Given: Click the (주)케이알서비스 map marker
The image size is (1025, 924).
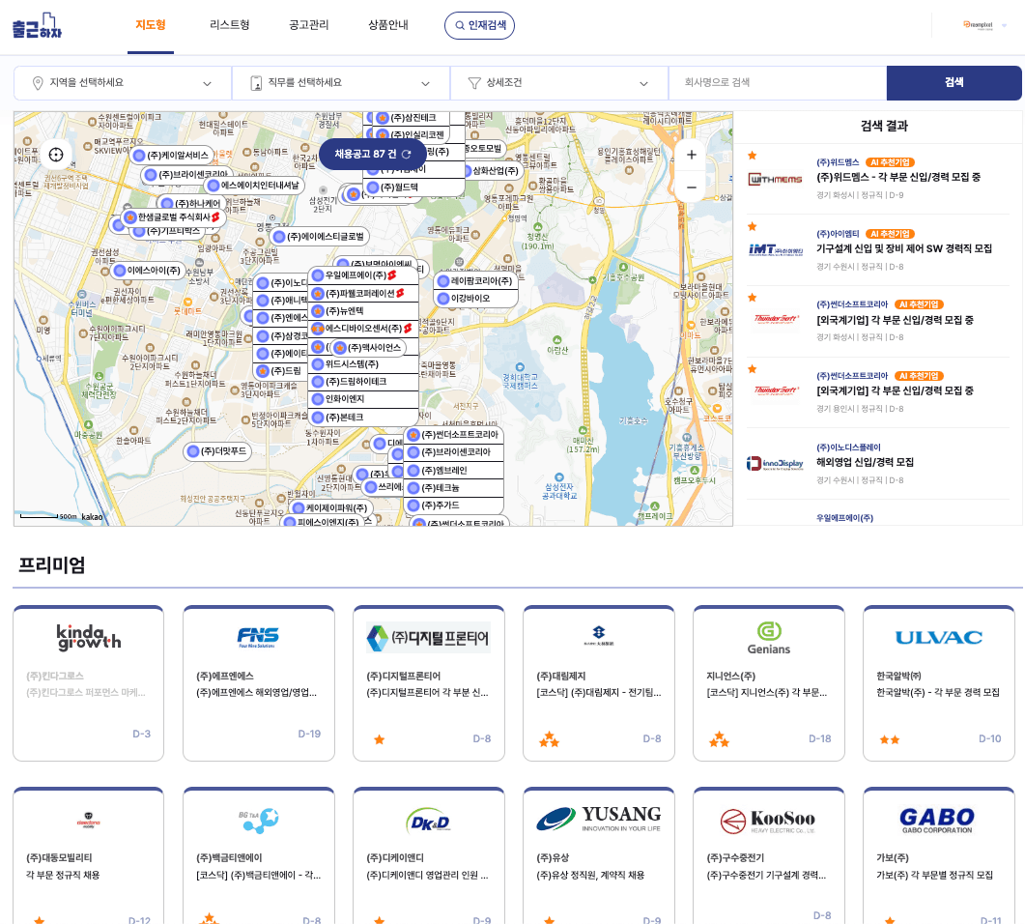Looking at the screenshot, I should (x=171, y=156).
